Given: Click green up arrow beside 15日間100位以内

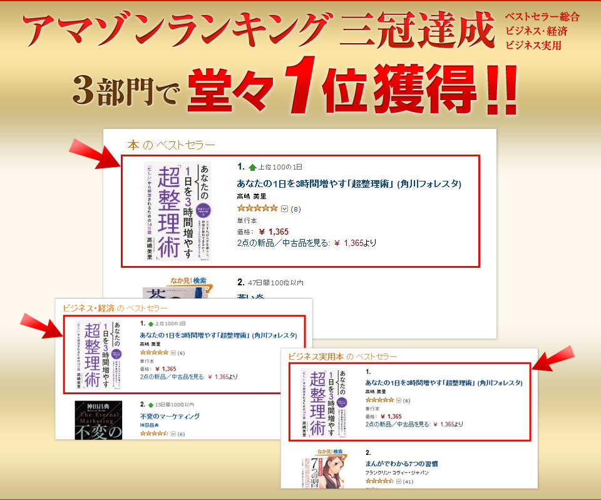Looking at the screenshot, I should pyautogui.click(x=151, y=405).
